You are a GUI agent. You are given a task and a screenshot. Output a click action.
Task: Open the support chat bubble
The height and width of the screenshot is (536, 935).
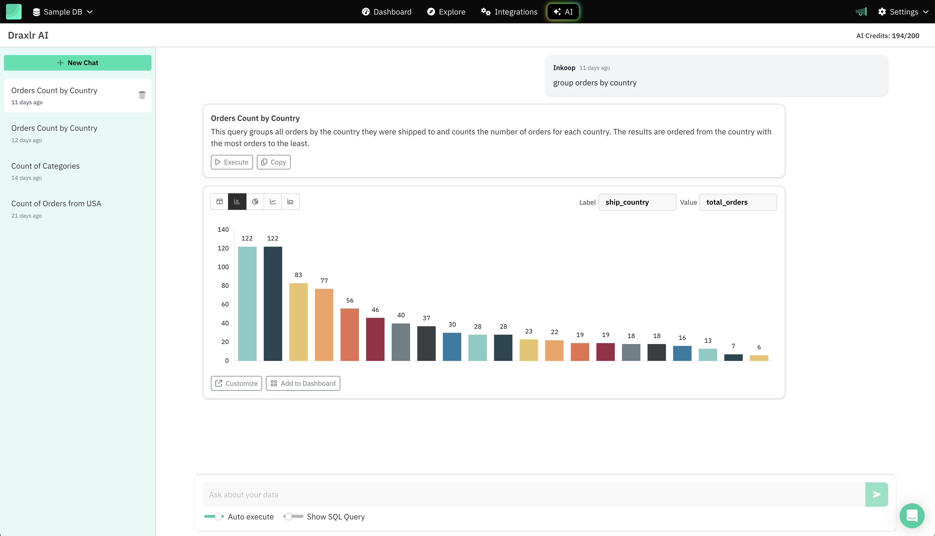[x=912, y=516]
